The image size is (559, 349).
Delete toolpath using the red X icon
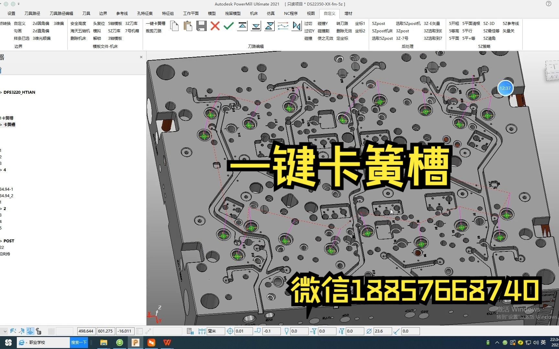(x=215, y=26)
